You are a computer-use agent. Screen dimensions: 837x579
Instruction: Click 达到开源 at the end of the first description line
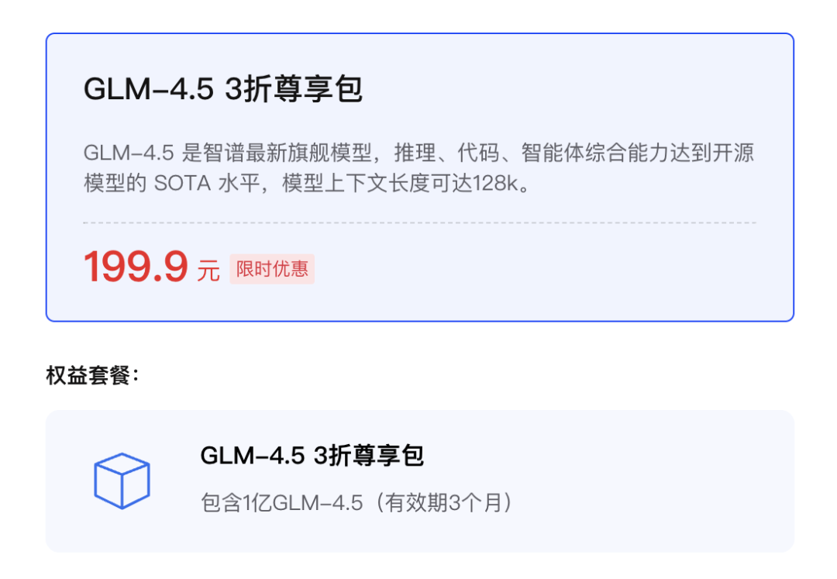click(x=712, y=153)
